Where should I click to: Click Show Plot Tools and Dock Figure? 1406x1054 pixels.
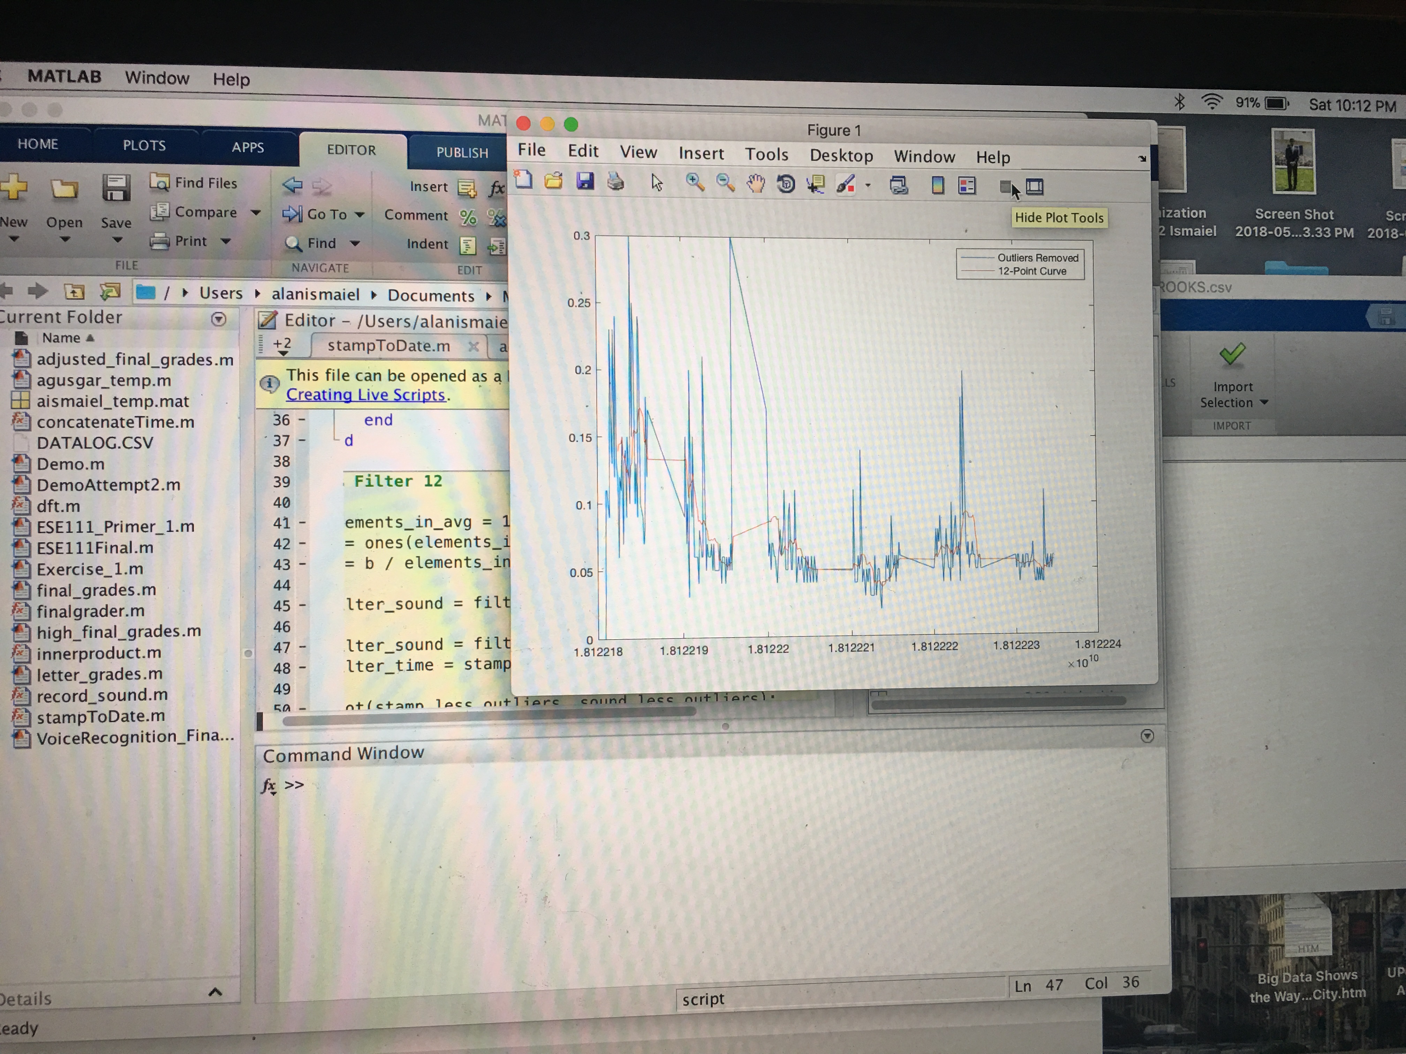coord(1035,187)
